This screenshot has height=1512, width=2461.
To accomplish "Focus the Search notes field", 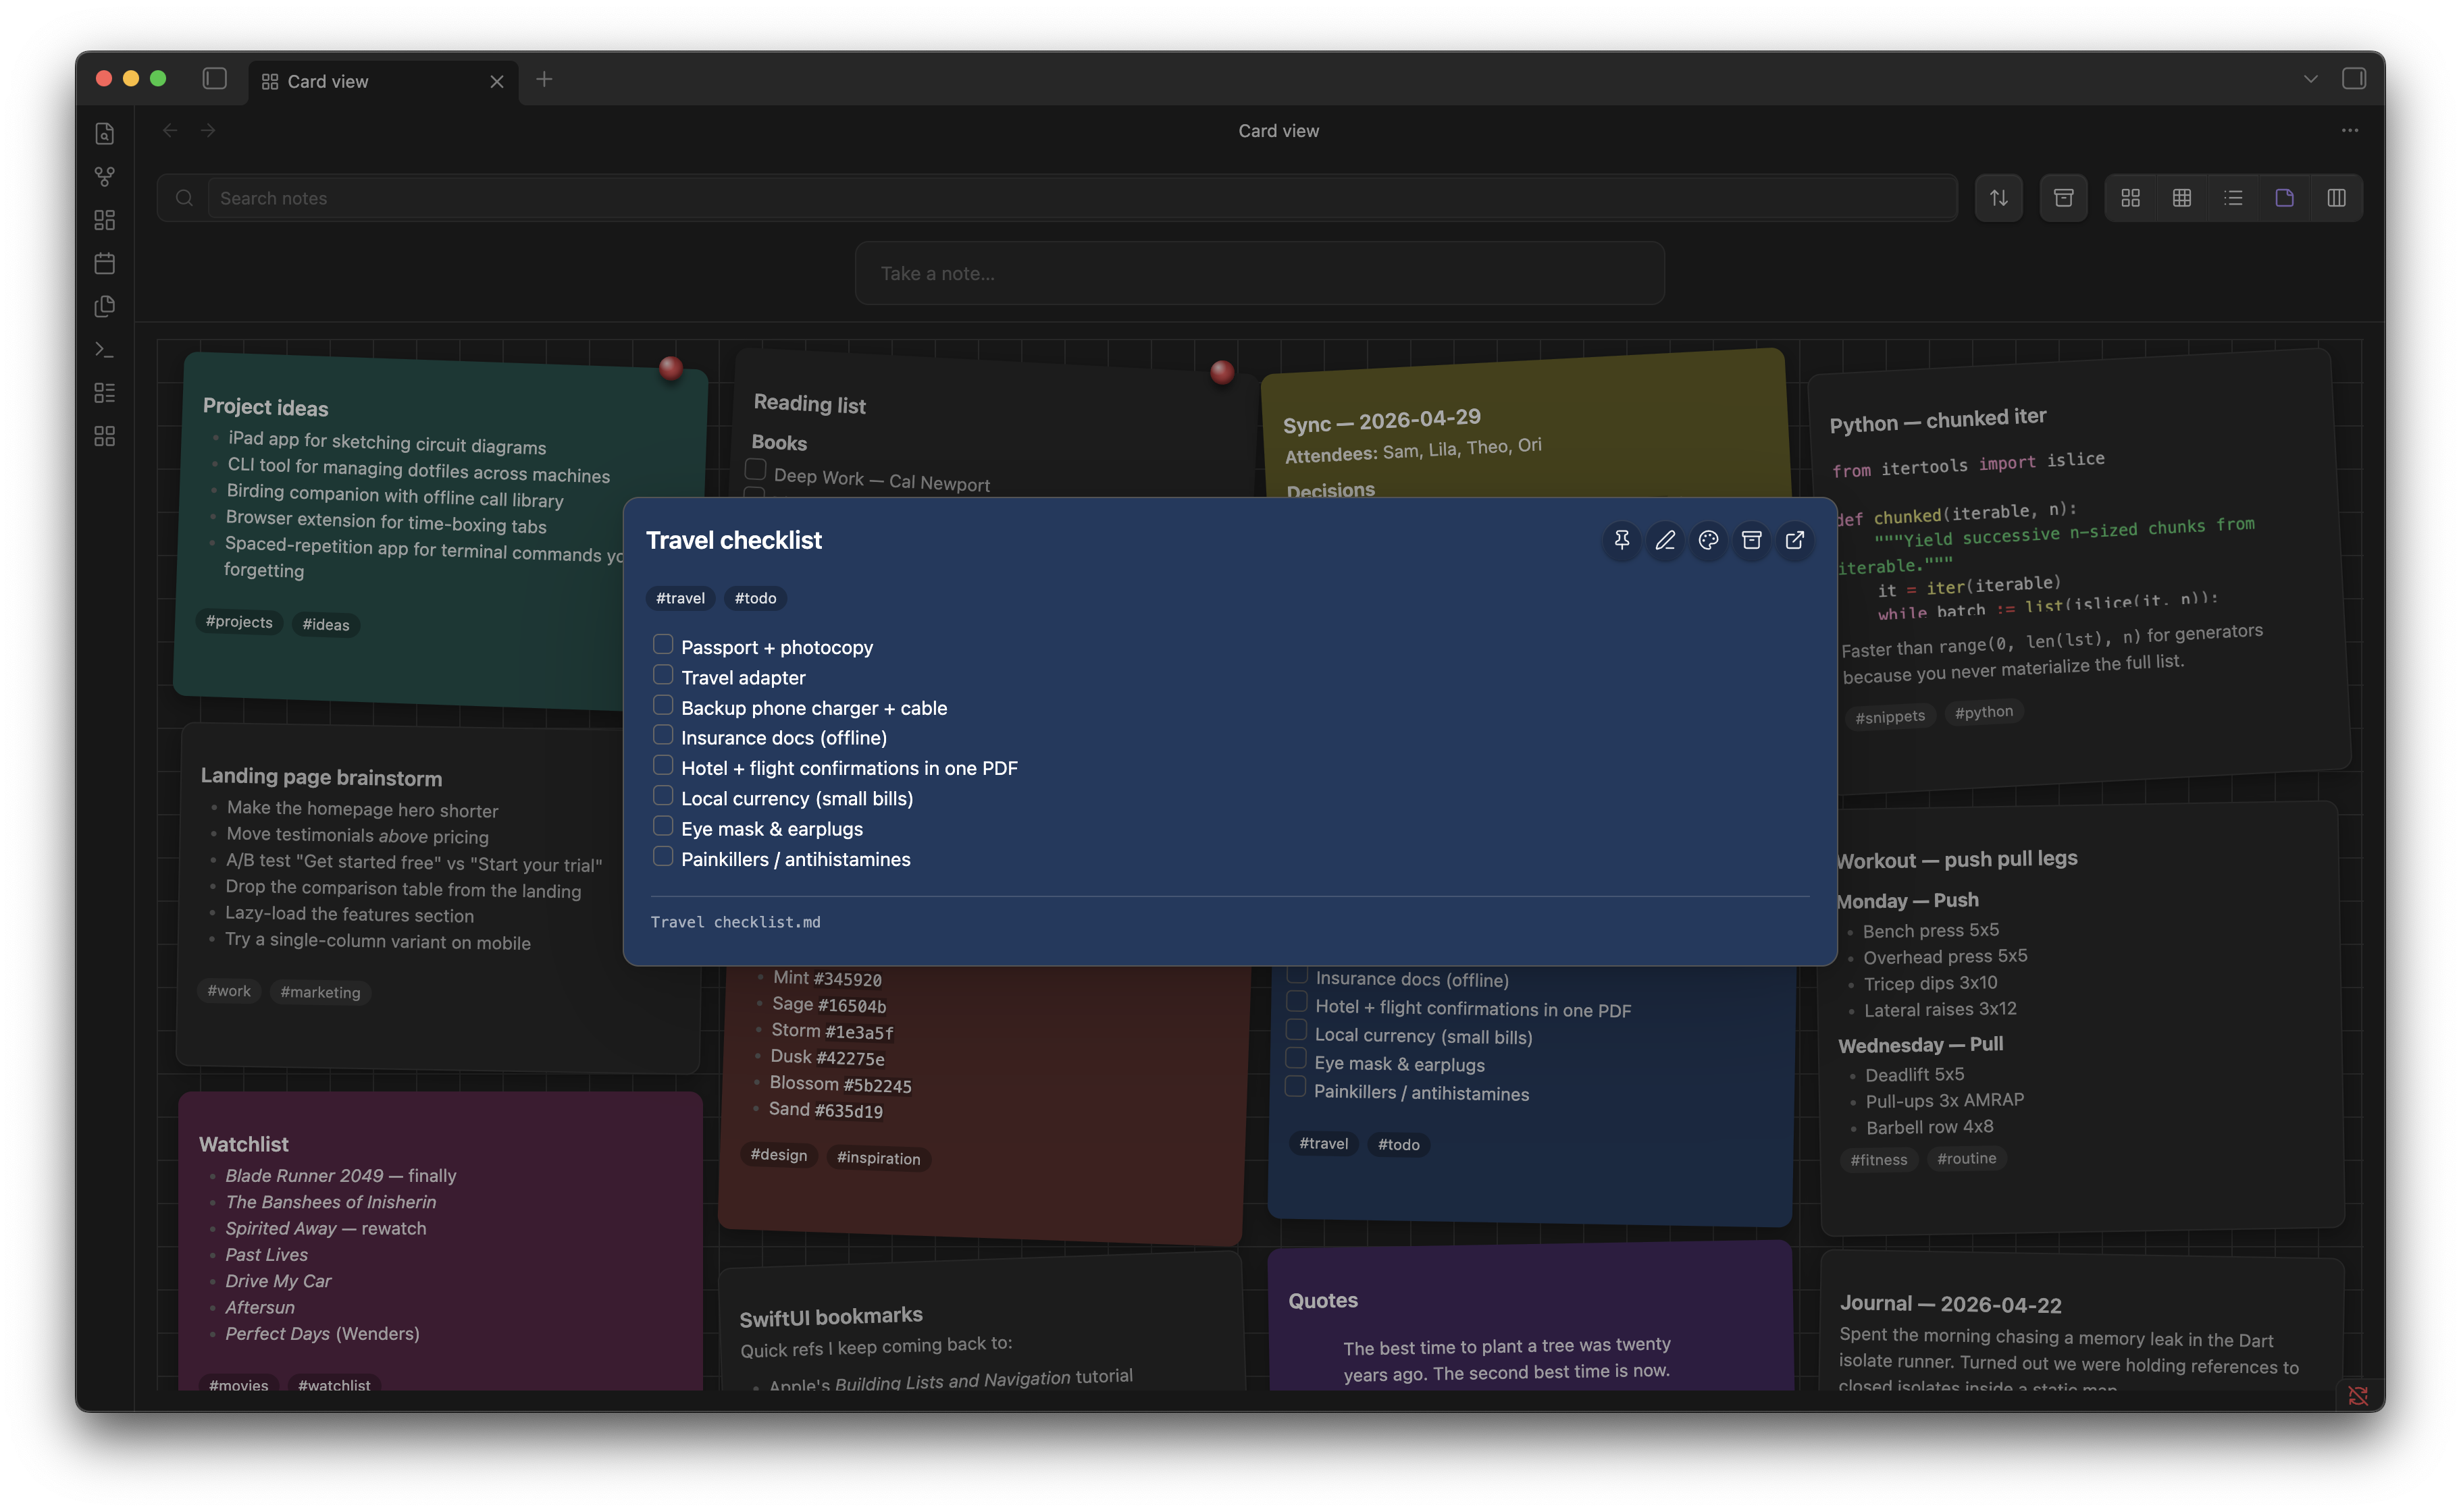I will 1083,198.
